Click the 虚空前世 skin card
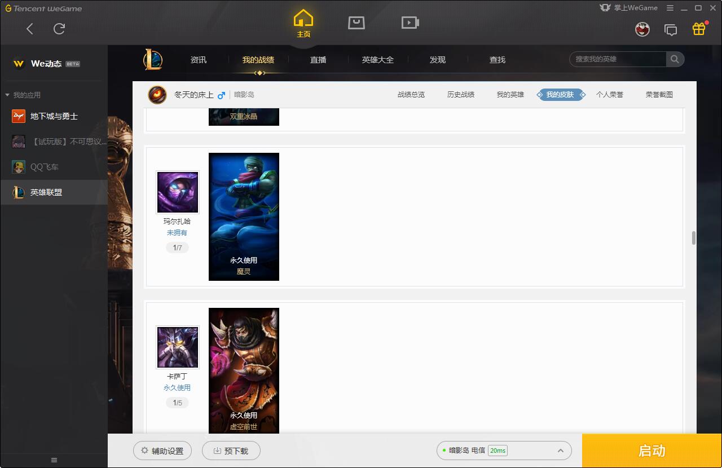 (244, 370)
